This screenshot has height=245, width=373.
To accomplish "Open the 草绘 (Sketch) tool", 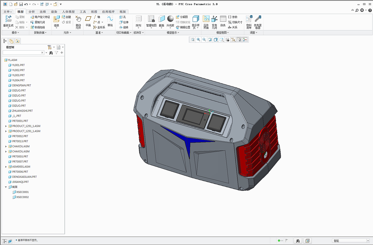I will [110, 19].
